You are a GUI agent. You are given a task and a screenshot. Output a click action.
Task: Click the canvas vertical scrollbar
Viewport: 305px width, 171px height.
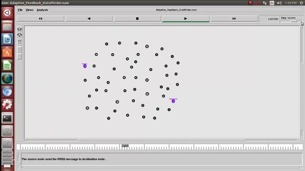pyautogui.click(x=302, y=82)
